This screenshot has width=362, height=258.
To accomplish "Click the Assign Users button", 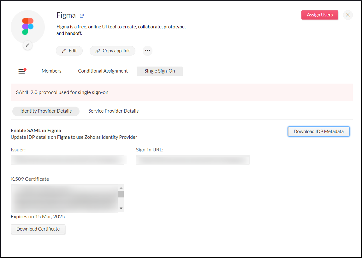I will pos(320,15).
